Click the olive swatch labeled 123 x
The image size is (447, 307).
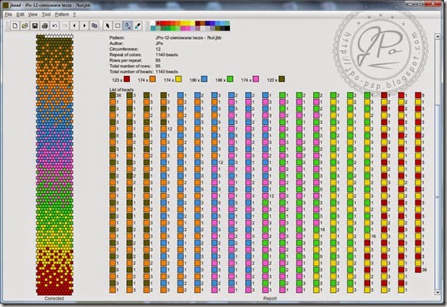(x=281, y=79)
